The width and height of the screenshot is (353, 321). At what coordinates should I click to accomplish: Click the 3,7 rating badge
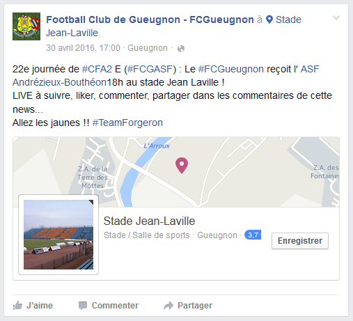253,235
